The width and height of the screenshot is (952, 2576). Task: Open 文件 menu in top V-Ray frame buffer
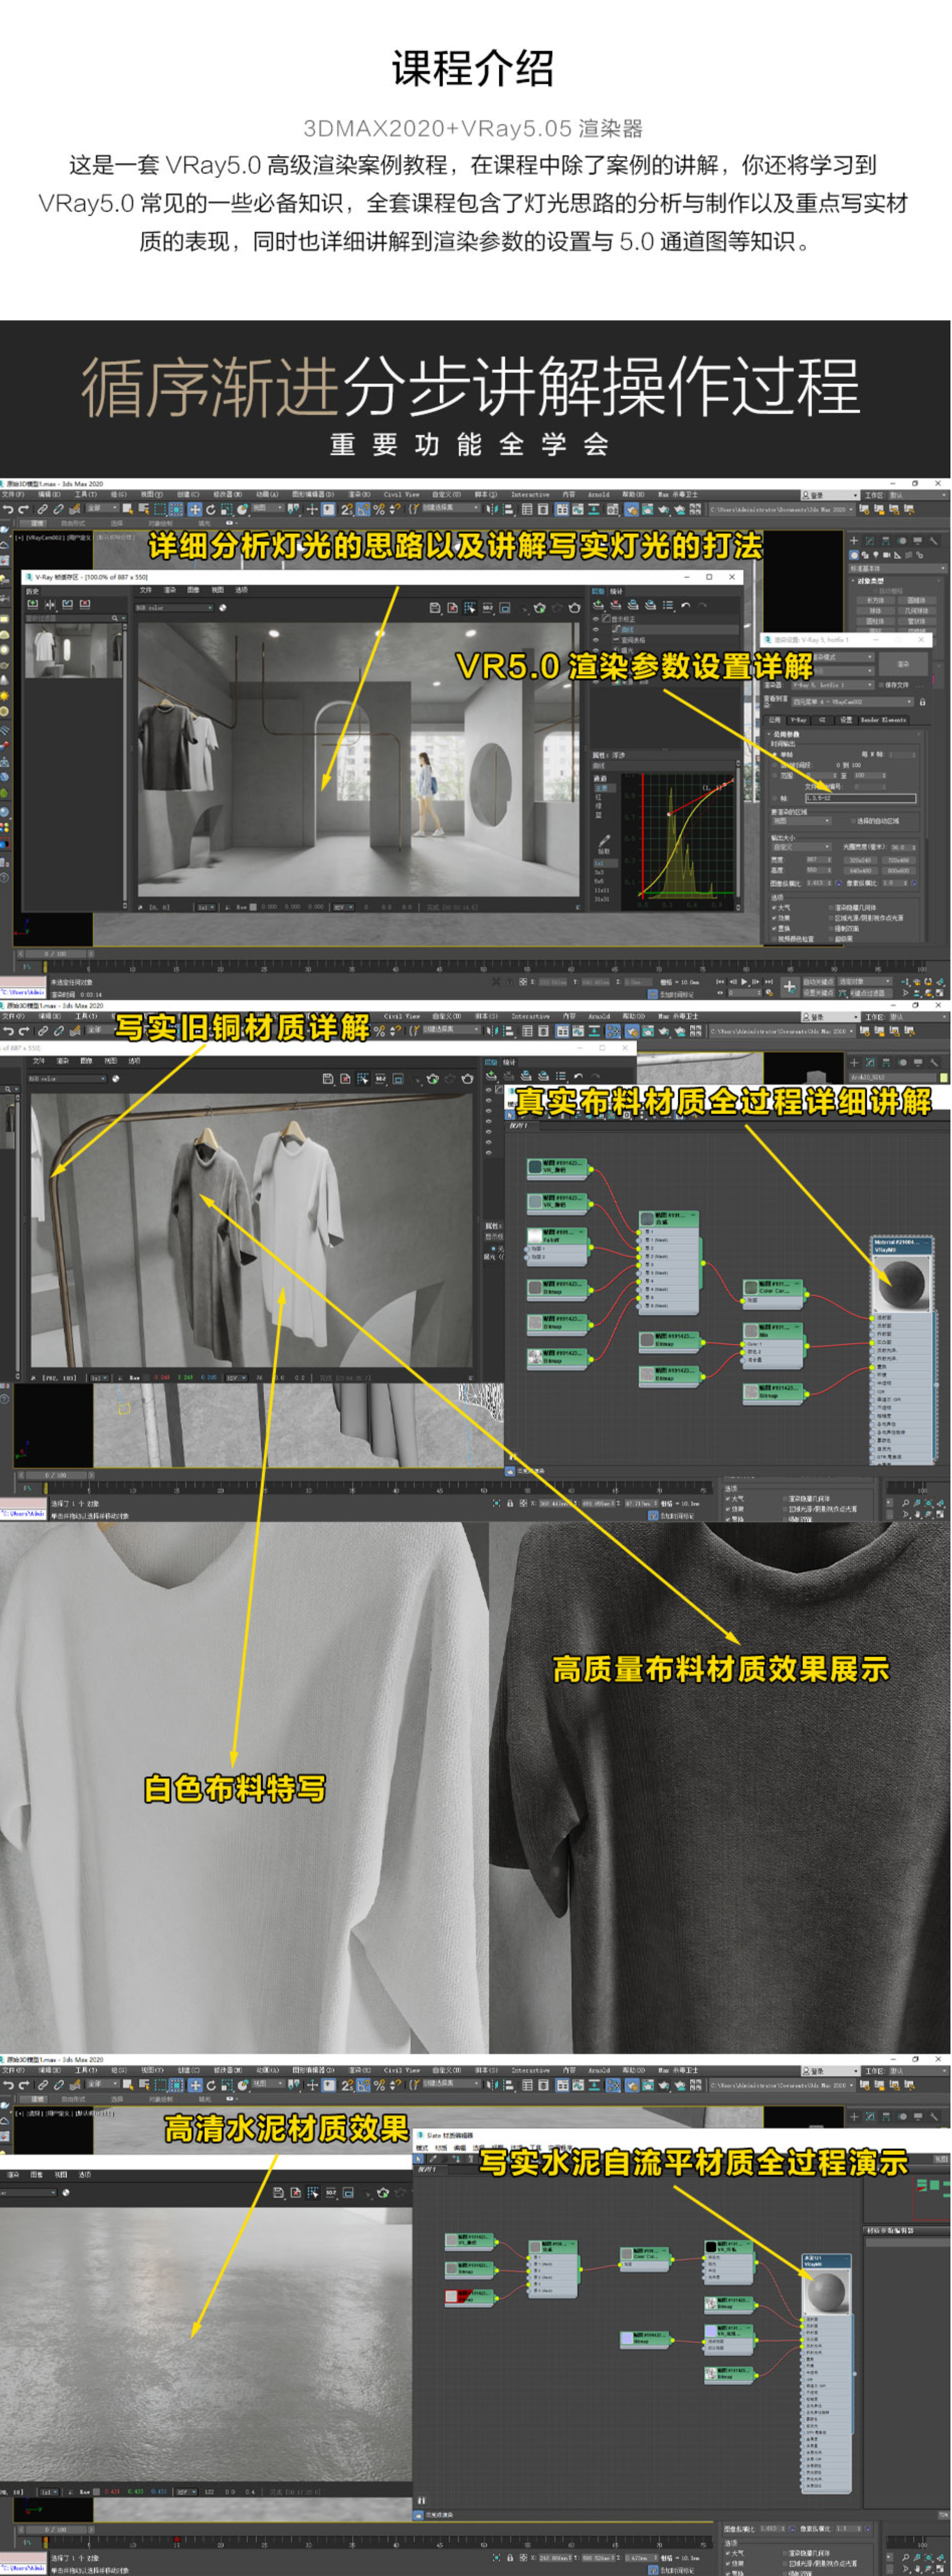(x=145, y=590)
